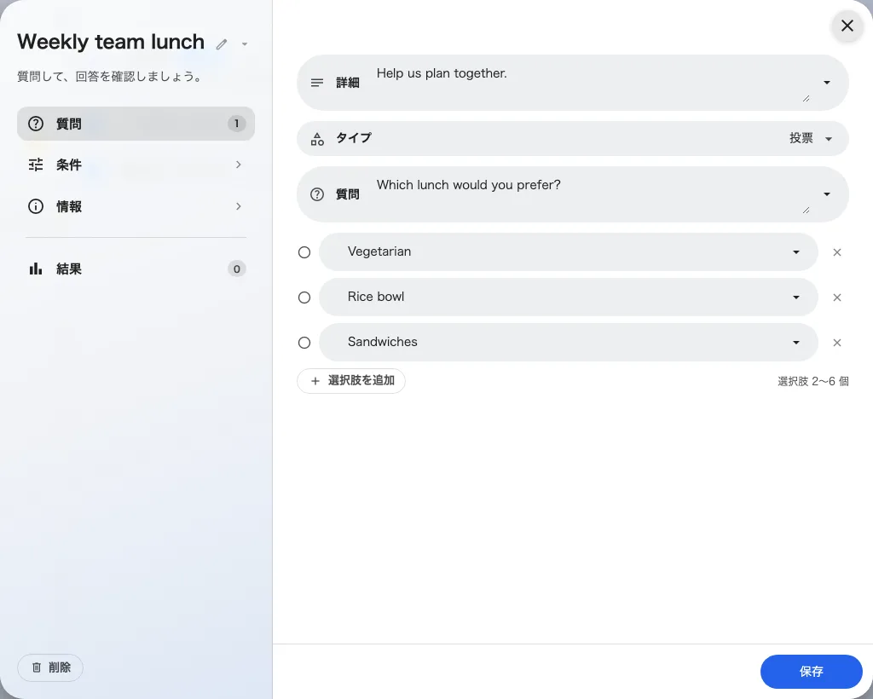
Task: Remove the Sandwiches option with X icon
Action: point(837,343)
